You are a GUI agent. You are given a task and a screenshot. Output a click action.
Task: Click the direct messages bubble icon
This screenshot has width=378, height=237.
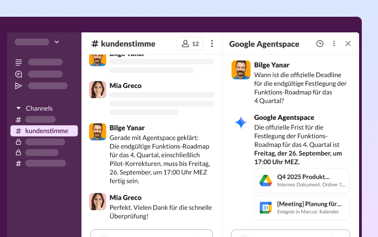tap(19, 74)
